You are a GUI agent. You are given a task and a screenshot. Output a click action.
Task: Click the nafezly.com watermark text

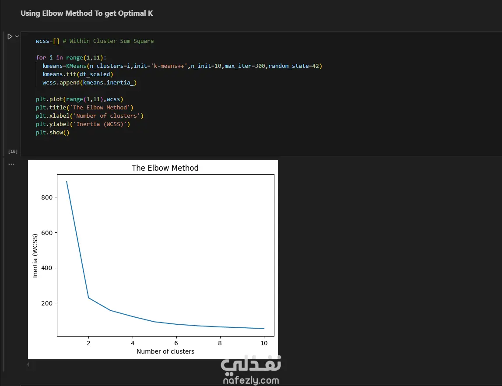pyautogui.click(x=251, y=380)
